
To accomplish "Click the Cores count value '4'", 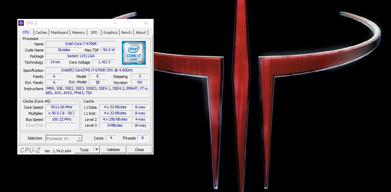I will (x=111, y=138).
